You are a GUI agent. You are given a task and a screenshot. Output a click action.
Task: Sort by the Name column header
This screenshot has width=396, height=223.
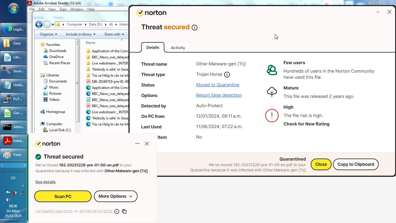point(90,43)
